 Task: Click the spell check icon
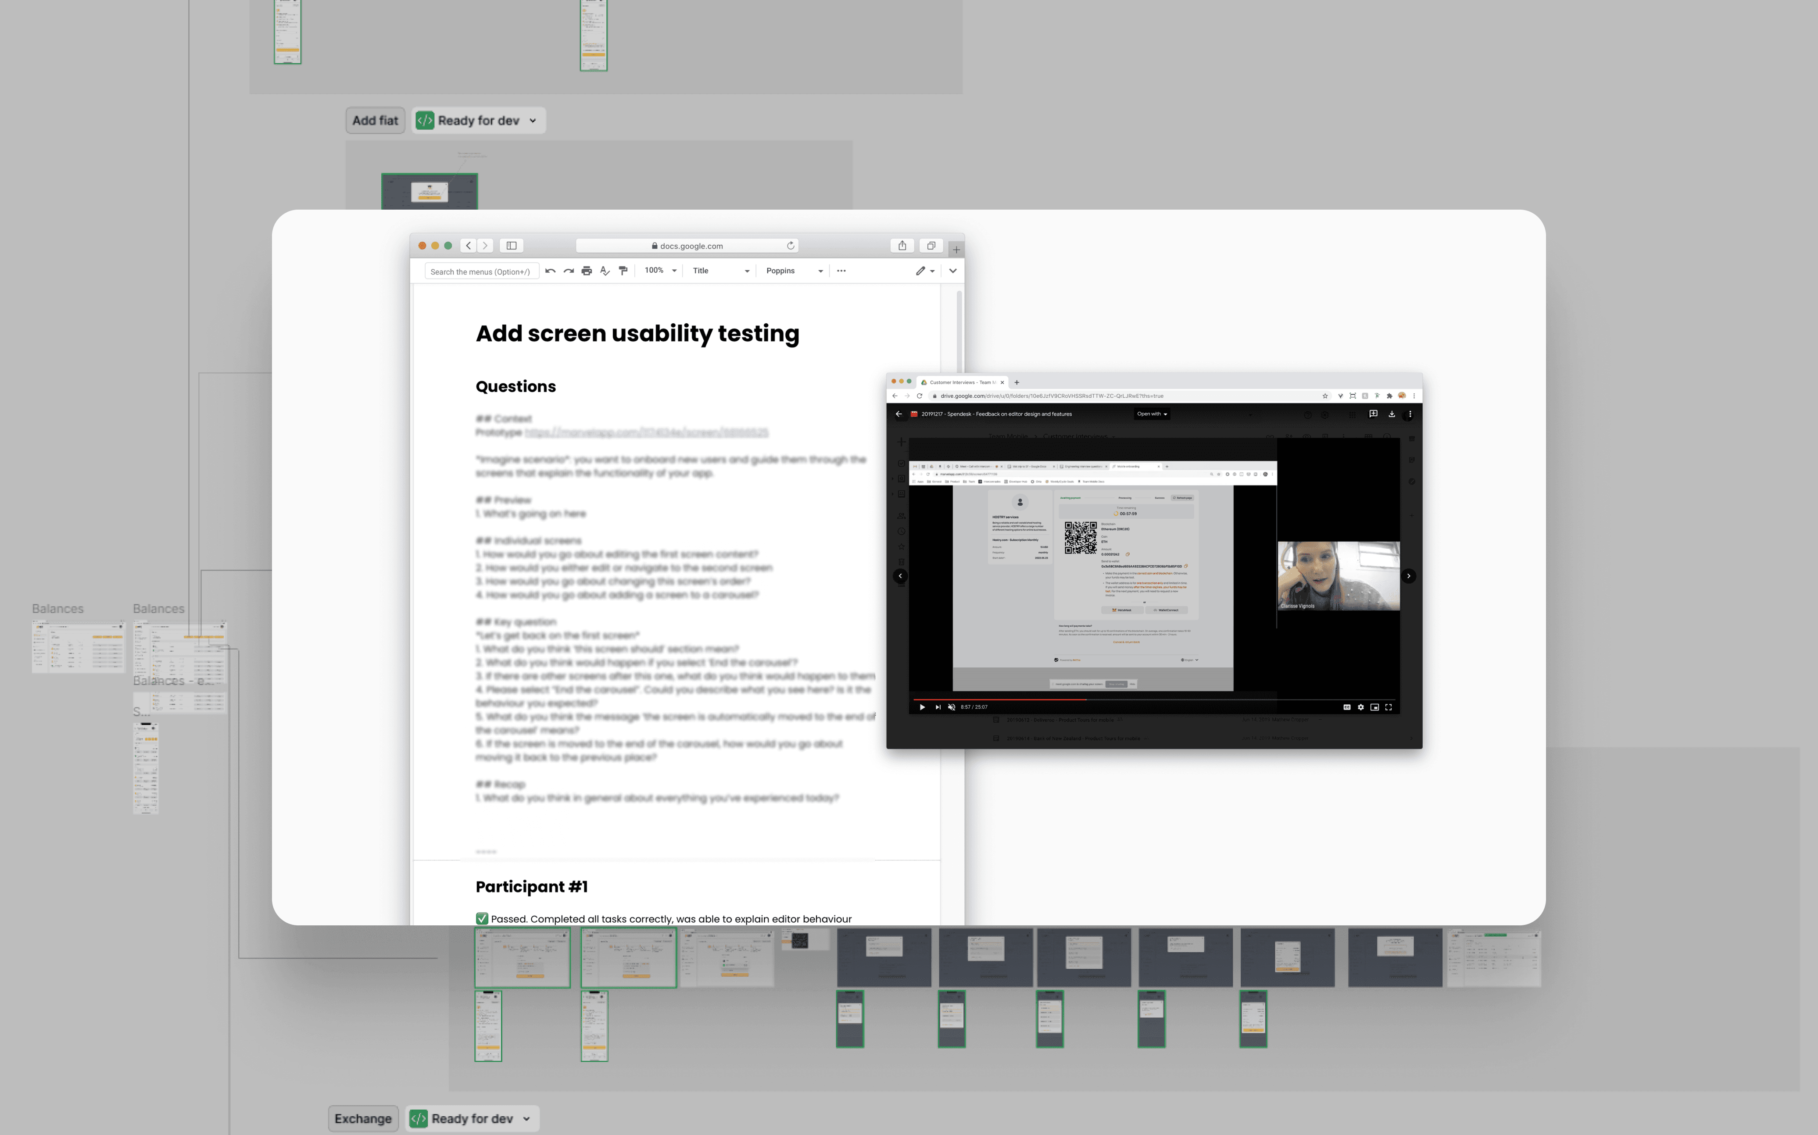pos(605,271)
